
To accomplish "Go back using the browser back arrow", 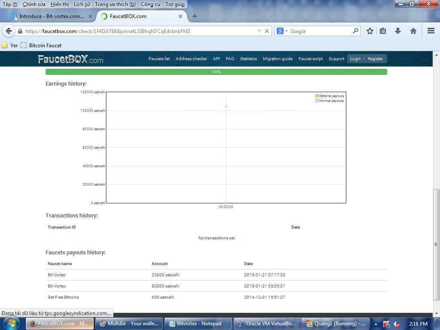I will tap(9, 31).
